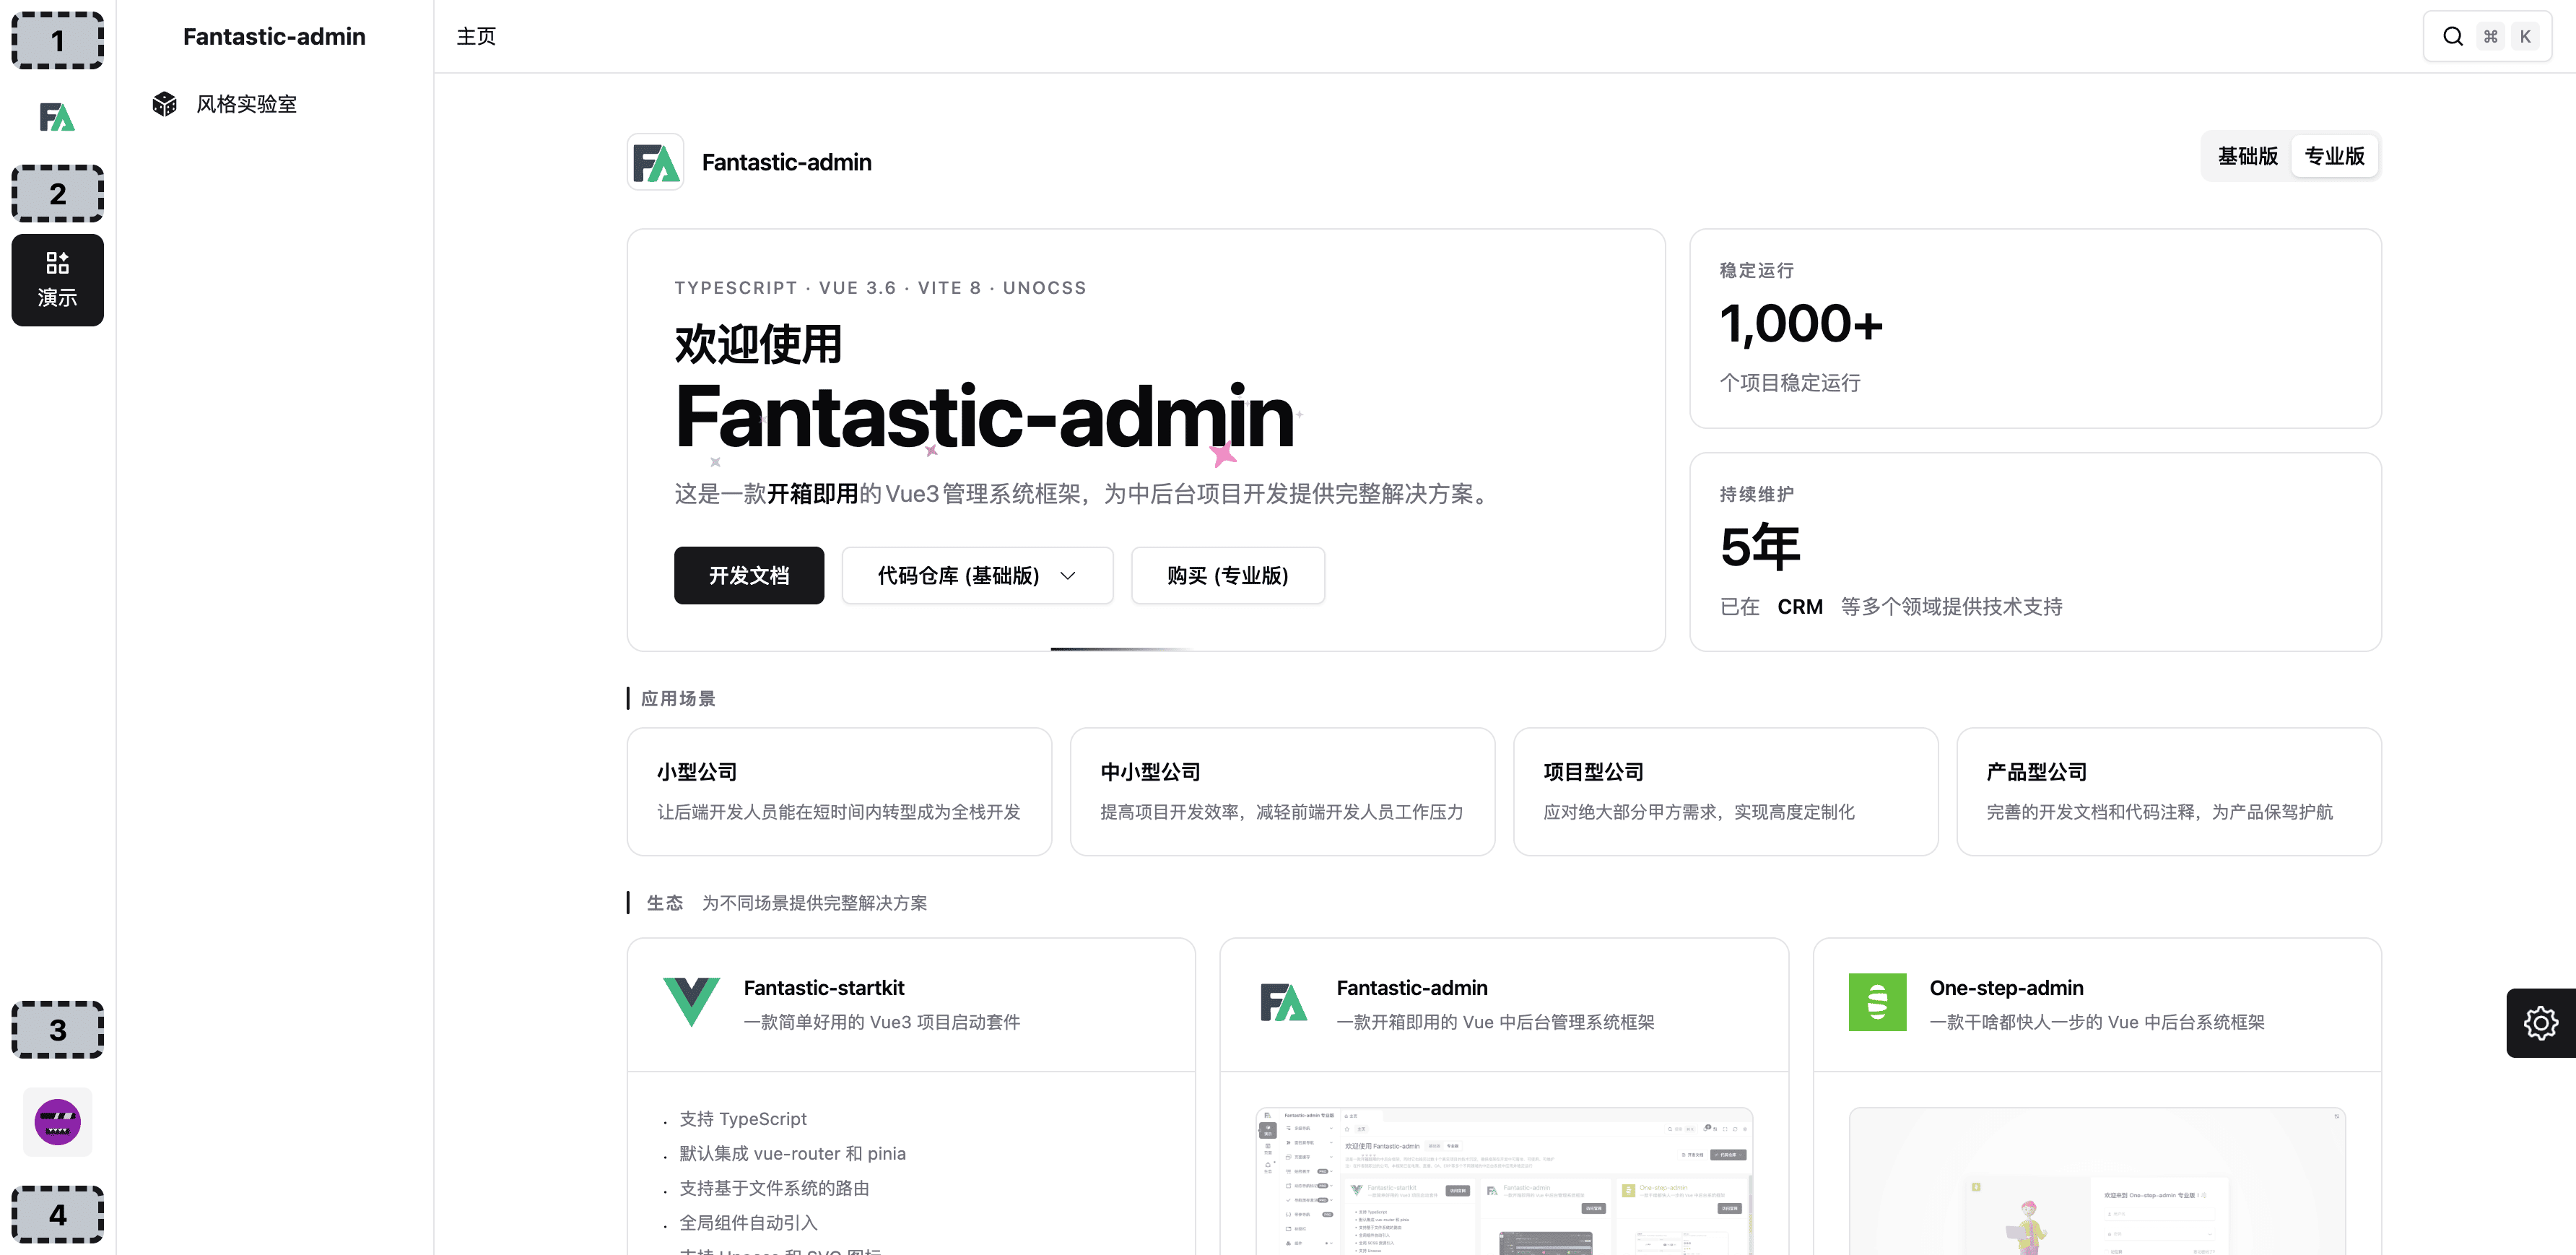2576x1255 pixels.
Task: Select the 产品型公司 scenario card
Action: pos(2168,792)
